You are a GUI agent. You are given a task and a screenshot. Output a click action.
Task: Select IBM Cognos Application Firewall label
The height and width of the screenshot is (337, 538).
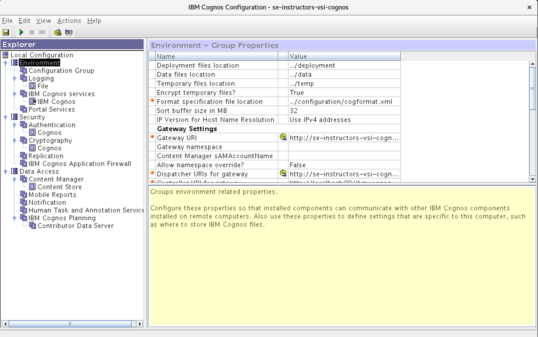80,164
